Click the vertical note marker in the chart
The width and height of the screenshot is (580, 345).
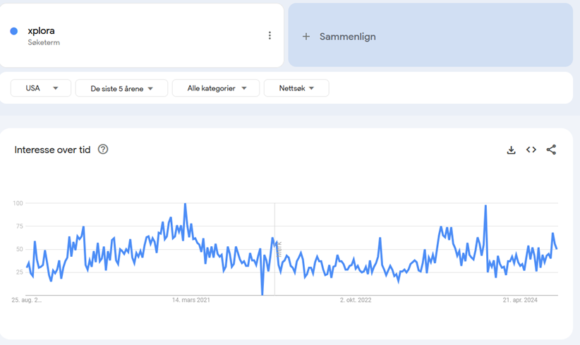tap(279, 250)
